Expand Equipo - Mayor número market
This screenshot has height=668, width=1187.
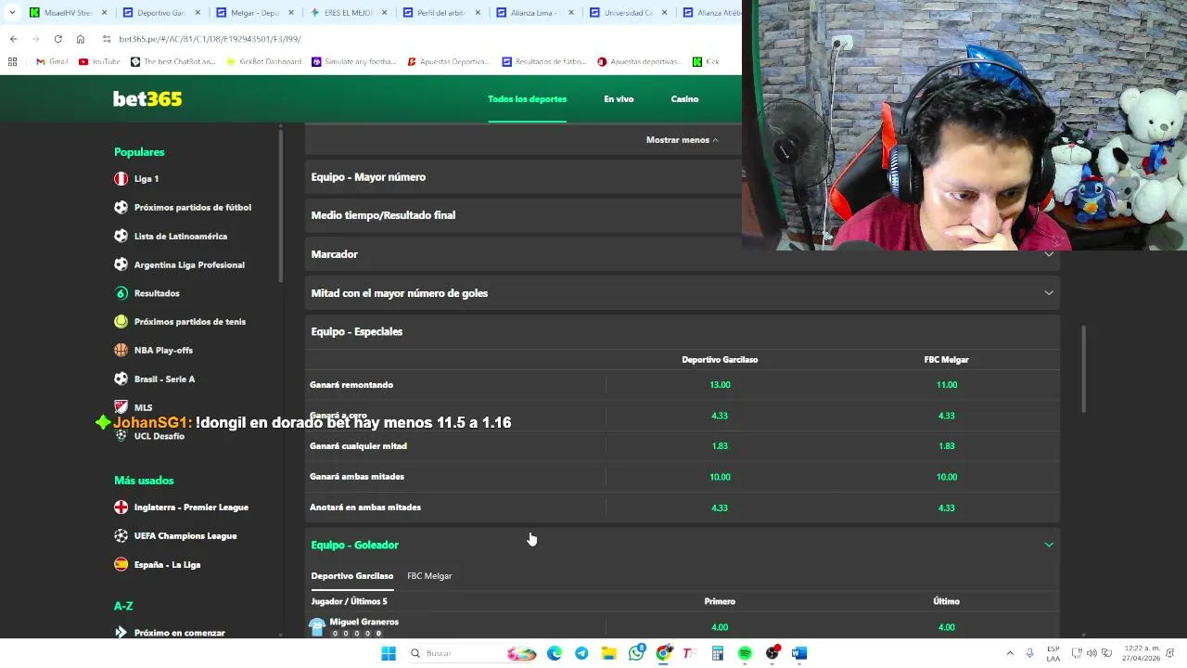[524, 177]
